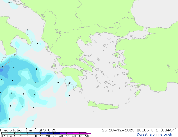
Task: Click the 40–45 mm magenta legend box
Action: 76,133
